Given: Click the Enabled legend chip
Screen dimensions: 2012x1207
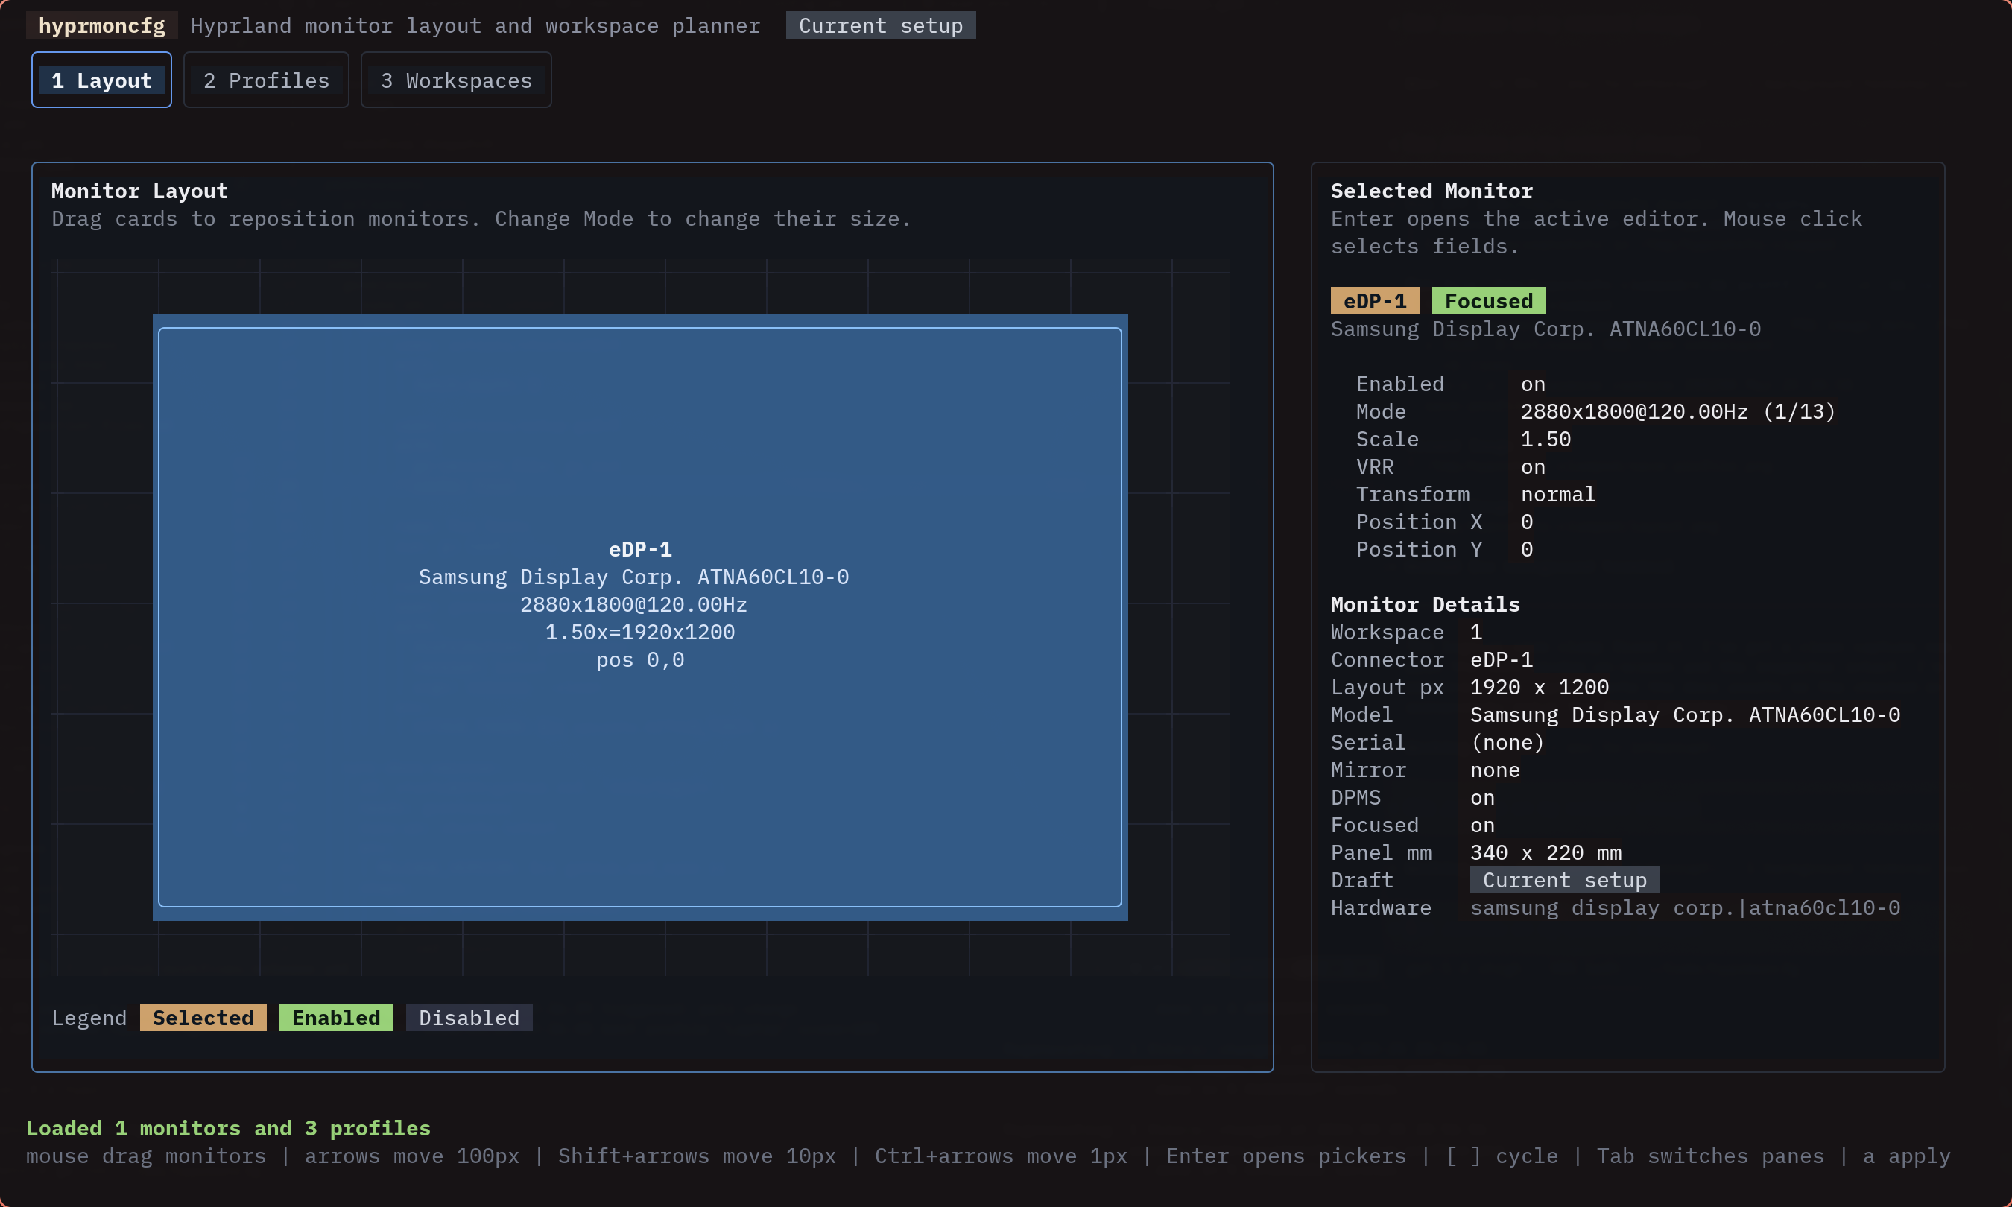Looking at the screenshot, I should point(336,1017).
